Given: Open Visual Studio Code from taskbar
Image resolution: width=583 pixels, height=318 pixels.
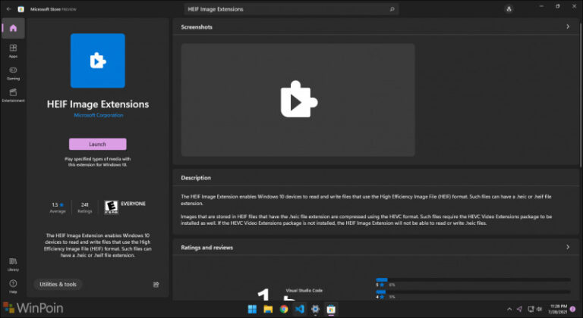Looking at the screenshot, I should [x=299, y=310].
